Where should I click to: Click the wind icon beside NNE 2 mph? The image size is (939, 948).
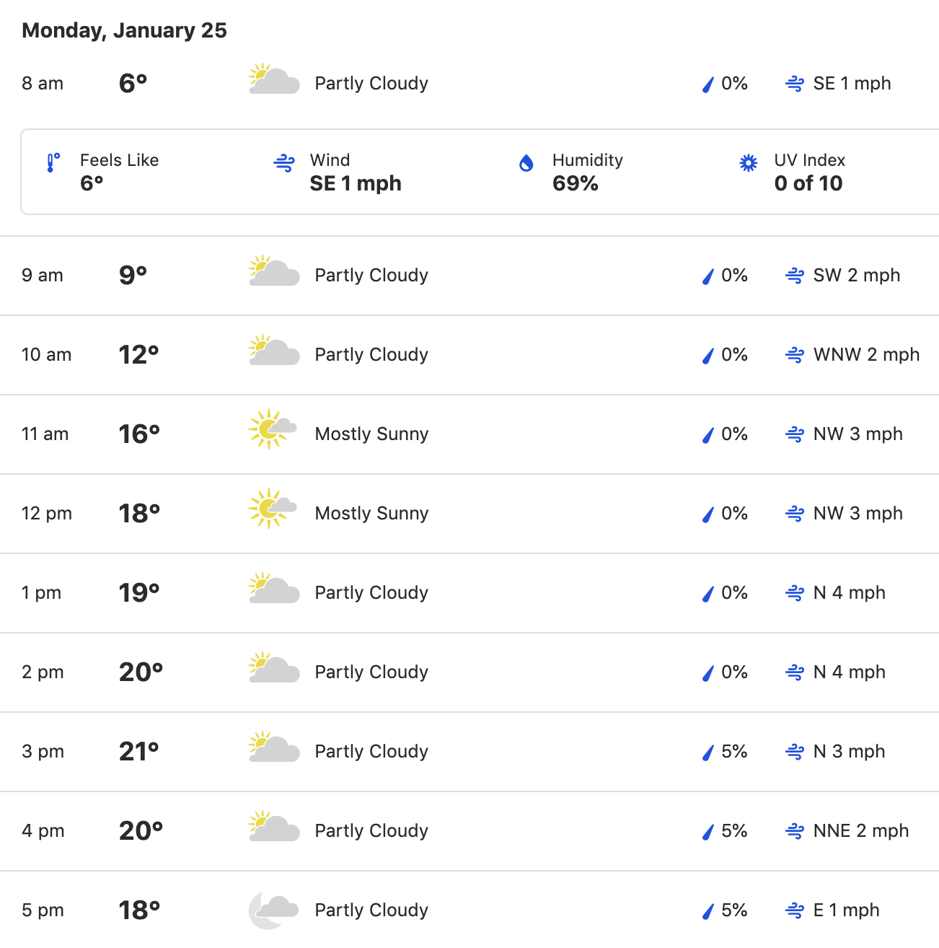(x=794, y=831)
